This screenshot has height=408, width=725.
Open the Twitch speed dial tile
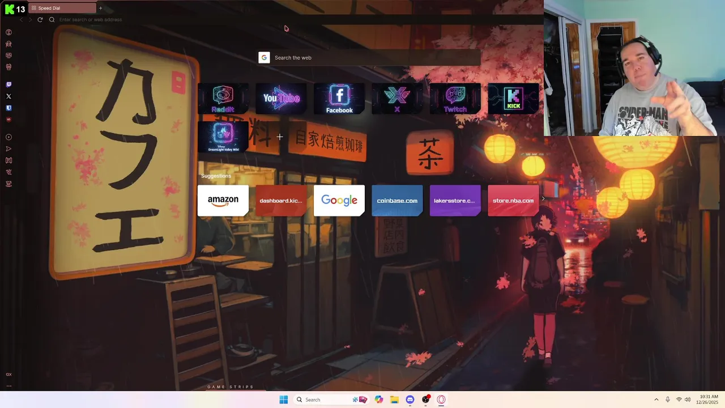pyautogui.click(x=455, y=99)
